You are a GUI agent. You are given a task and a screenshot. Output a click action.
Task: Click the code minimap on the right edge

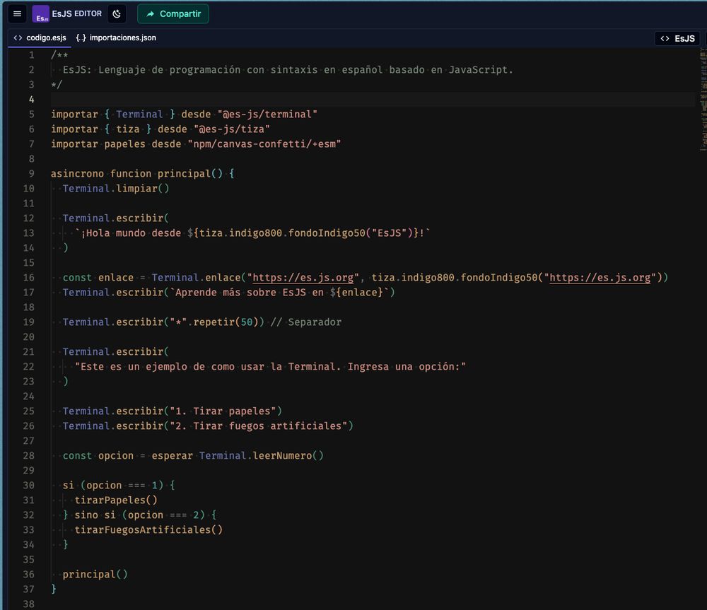click(702, 106)
